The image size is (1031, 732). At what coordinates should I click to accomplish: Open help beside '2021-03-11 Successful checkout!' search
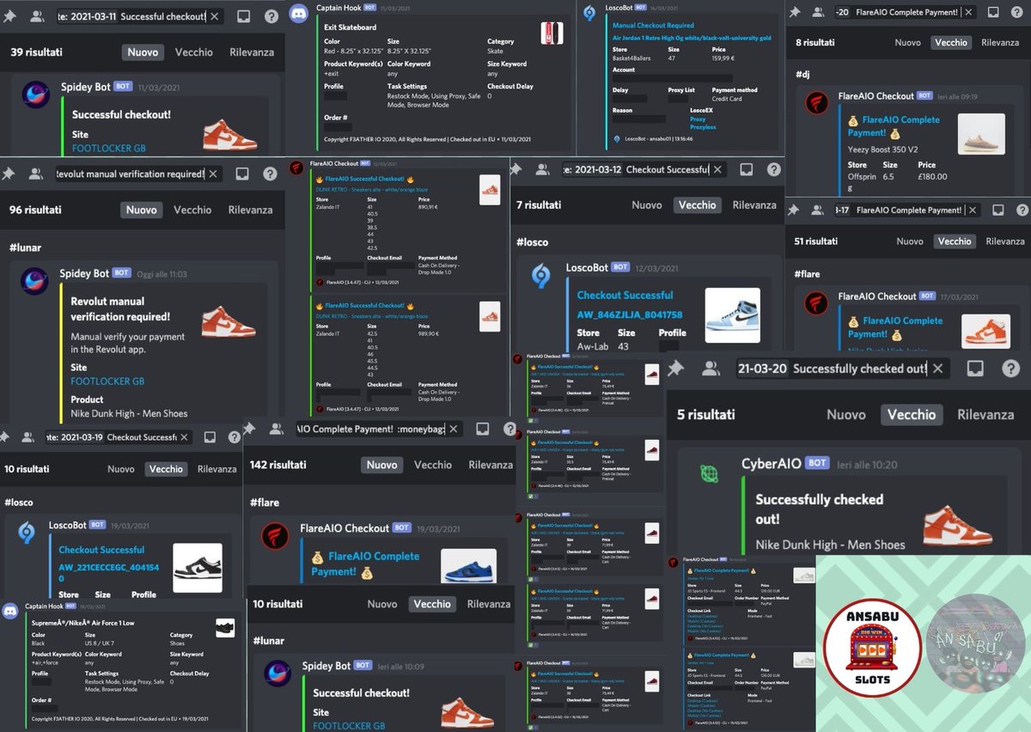click(x=271, y=16)
